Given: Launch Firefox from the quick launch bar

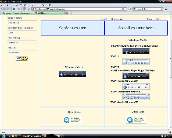Looking at the screenshot, I should coord(16,136).
